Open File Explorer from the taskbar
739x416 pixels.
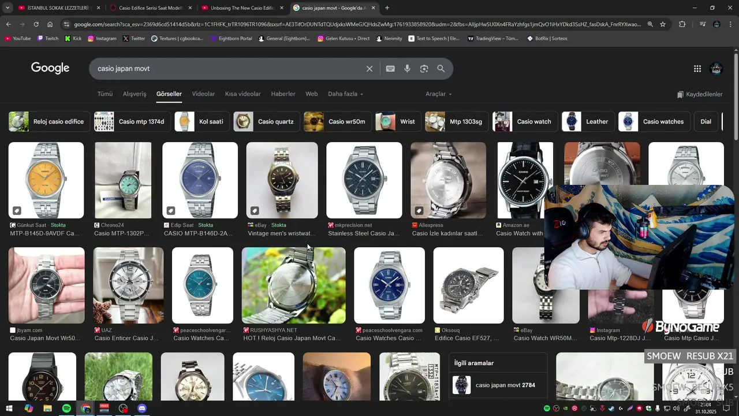47,408
